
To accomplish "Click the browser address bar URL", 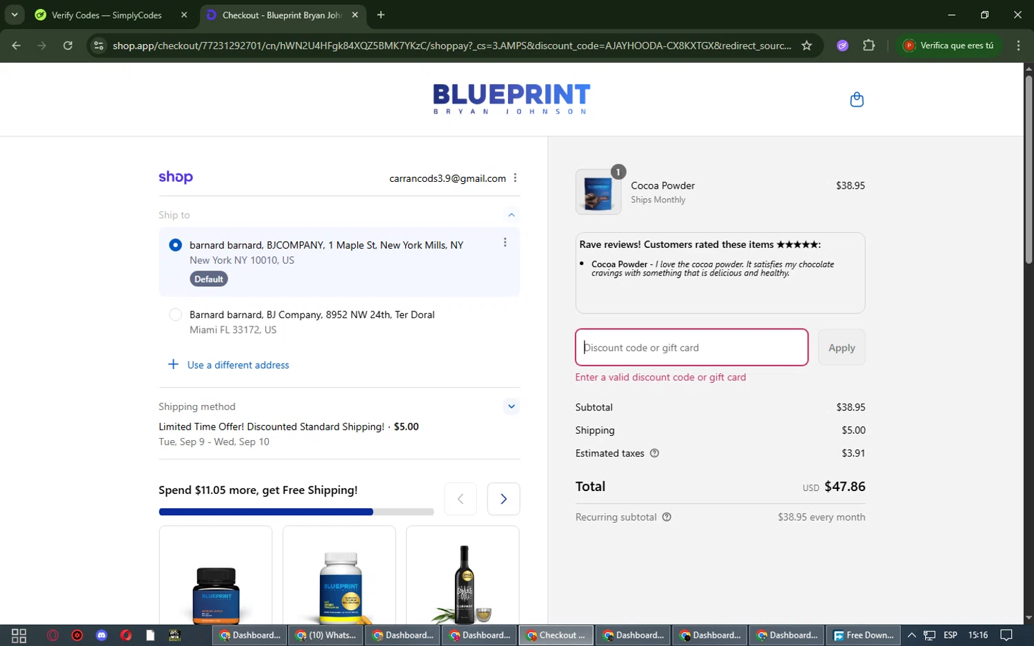I will (x=452, y=45).
